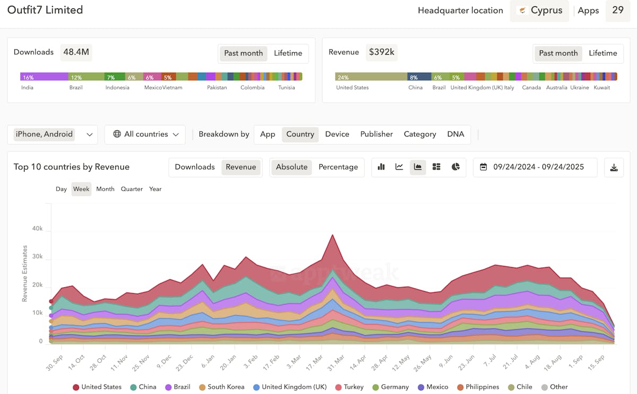Screen dimensions: 637x394
Task: Break down by Publisher tab
Action: (376, 134)
